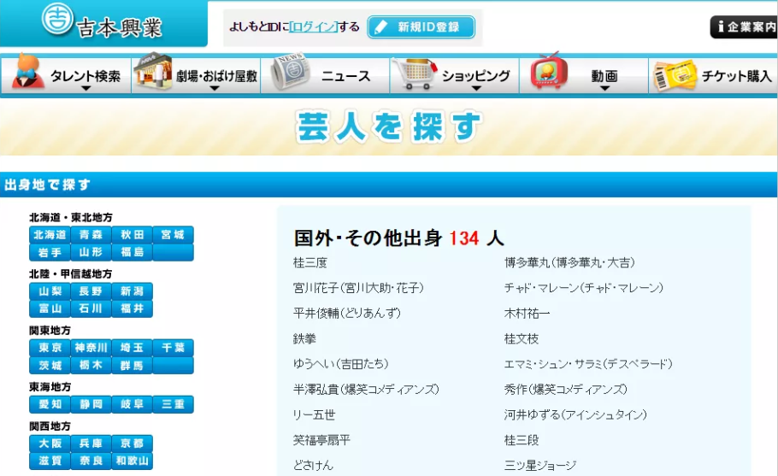Select 神奈川 prefecture button
This screenshot has width=778, height=476.
coord(91,348)
